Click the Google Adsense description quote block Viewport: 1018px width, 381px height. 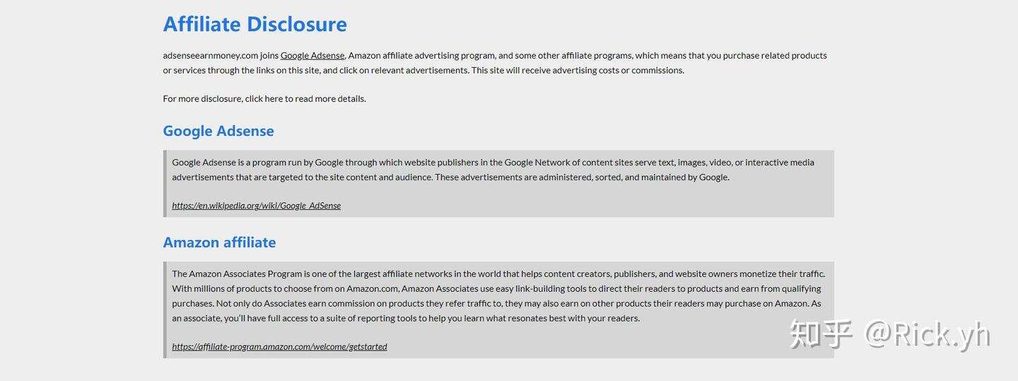[x=499, y=184]
